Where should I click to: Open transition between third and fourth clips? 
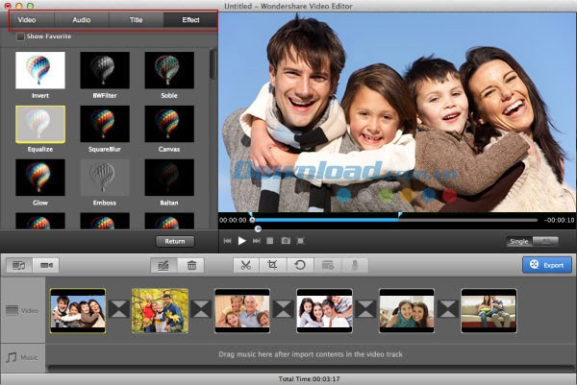coord(284,309)
